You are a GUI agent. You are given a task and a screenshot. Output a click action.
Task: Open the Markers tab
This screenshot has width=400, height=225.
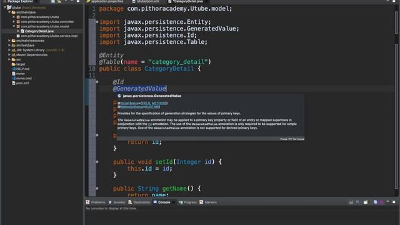point(208,202)
